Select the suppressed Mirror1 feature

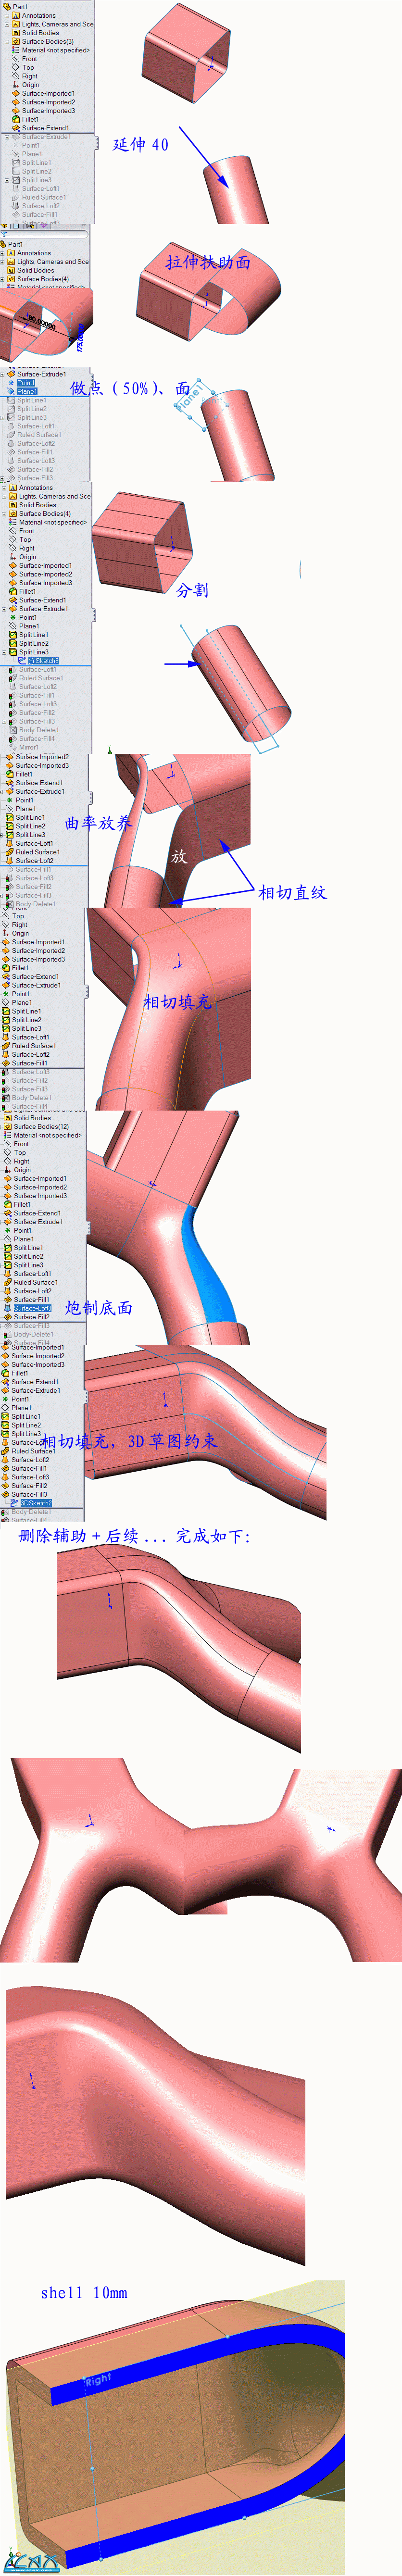(x=28, y=747)
